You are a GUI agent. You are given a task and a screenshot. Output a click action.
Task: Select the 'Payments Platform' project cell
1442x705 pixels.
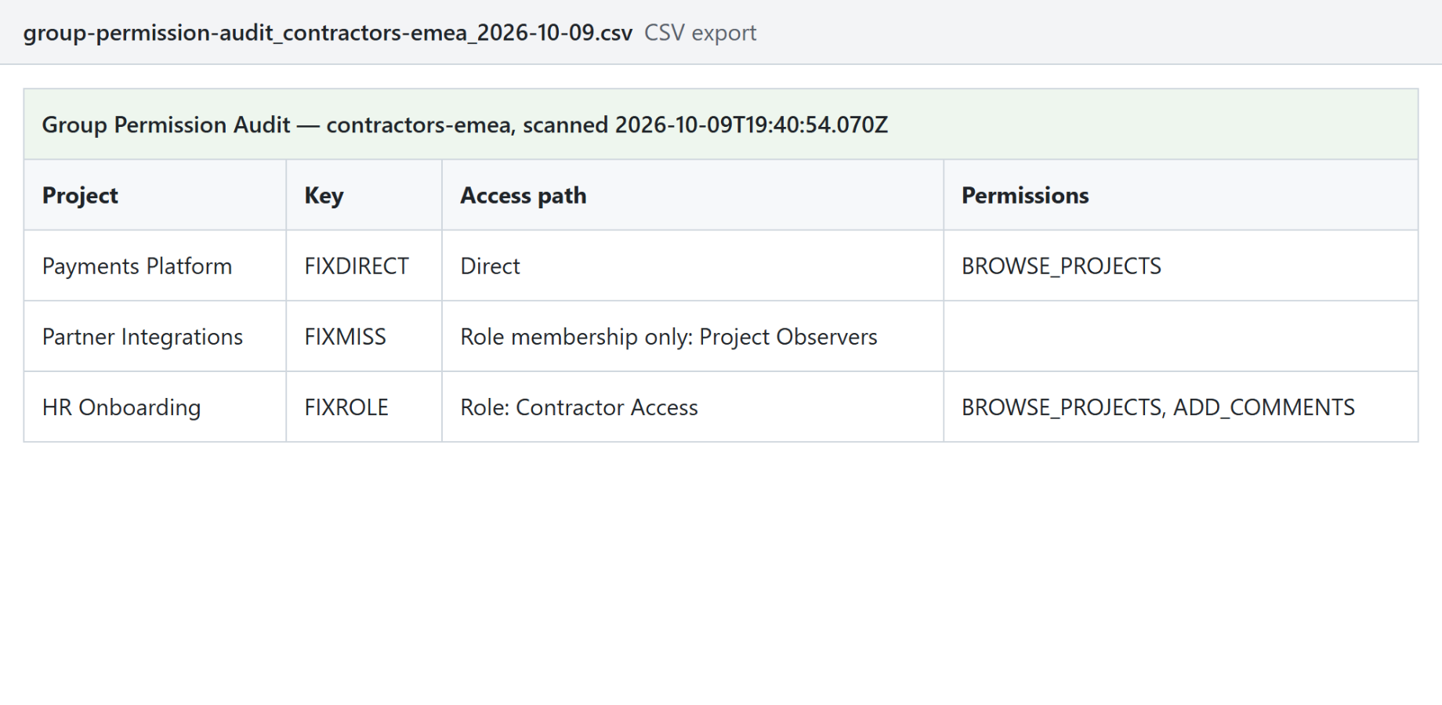pos(155,266)
